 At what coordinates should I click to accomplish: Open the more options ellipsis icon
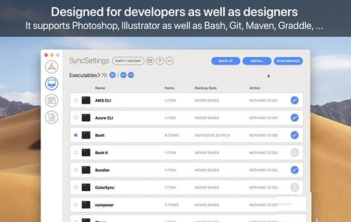click(170, 61)
